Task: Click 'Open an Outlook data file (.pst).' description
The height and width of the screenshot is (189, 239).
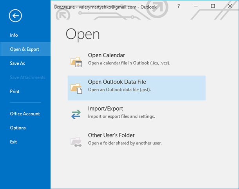Action: [119, 90]
